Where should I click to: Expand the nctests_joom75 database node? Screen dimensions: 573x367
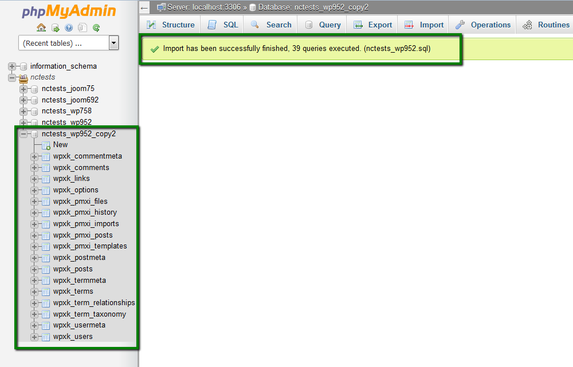(x=23, y=89)
